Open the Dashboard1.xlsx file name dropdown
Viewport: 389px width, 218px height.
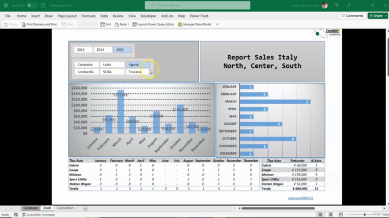(63, 5)
